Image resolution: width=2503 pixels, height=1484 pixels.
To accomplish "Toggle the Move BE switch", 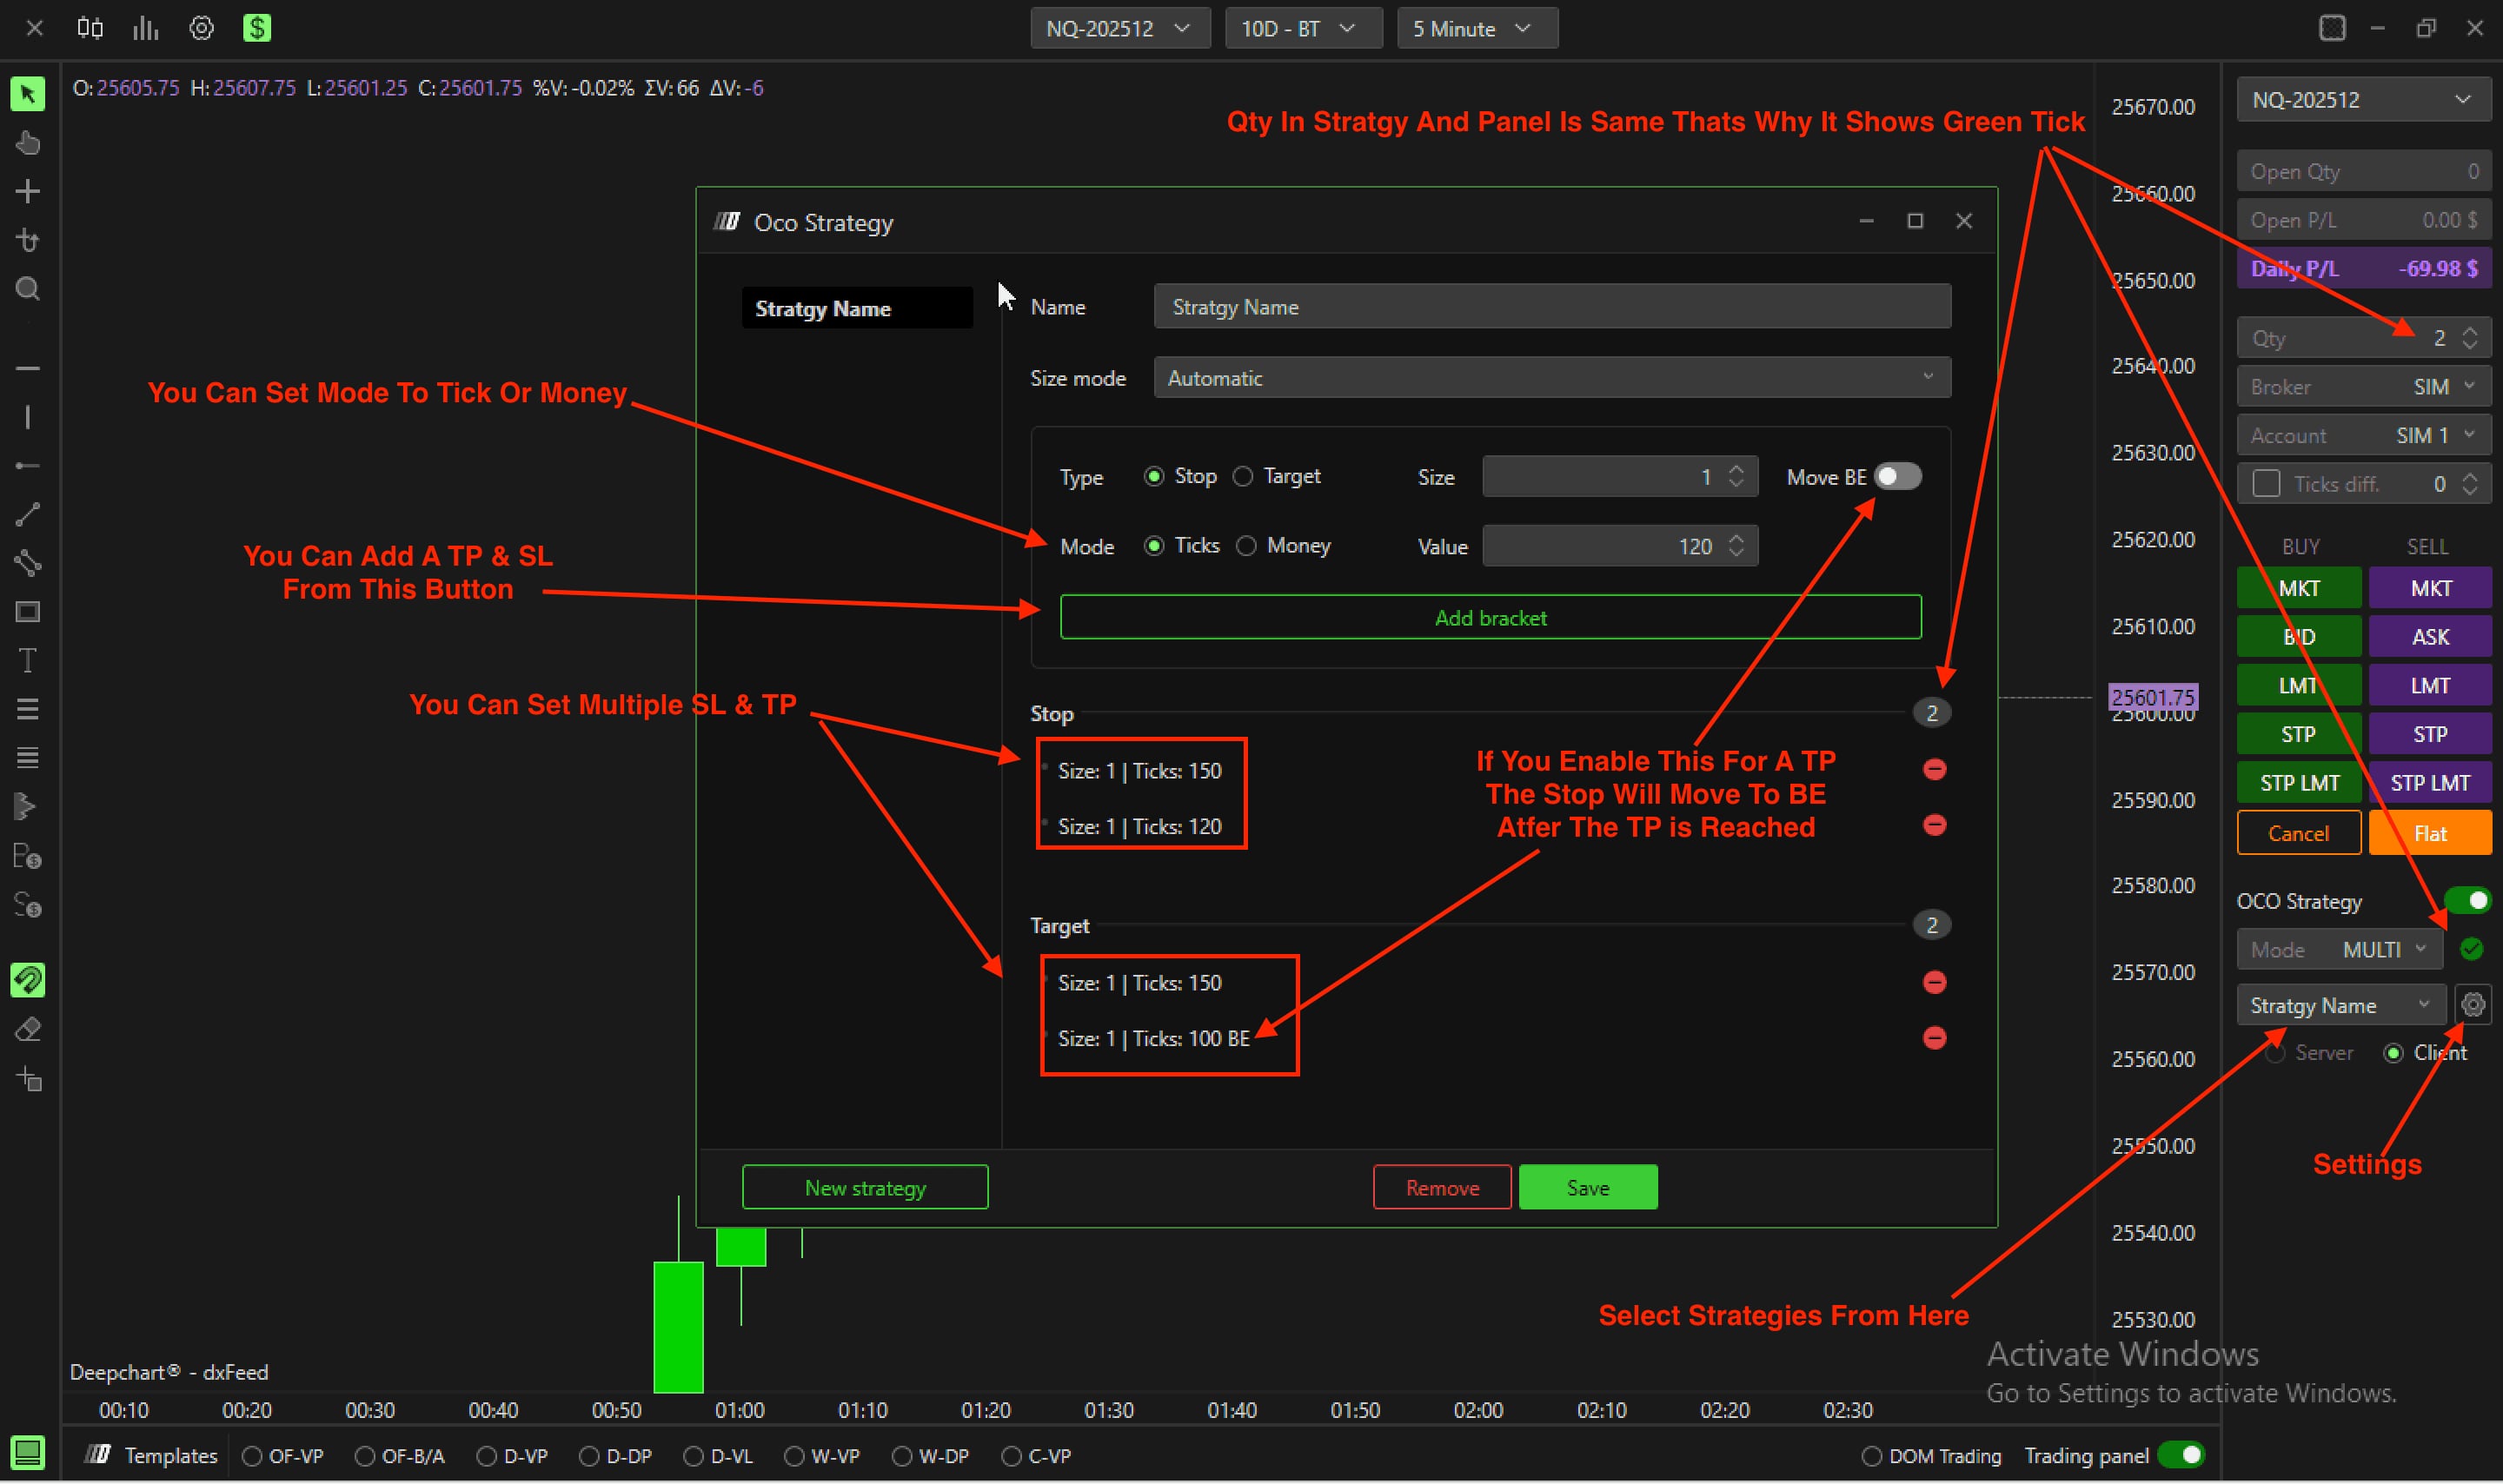I will point(1897,476).
